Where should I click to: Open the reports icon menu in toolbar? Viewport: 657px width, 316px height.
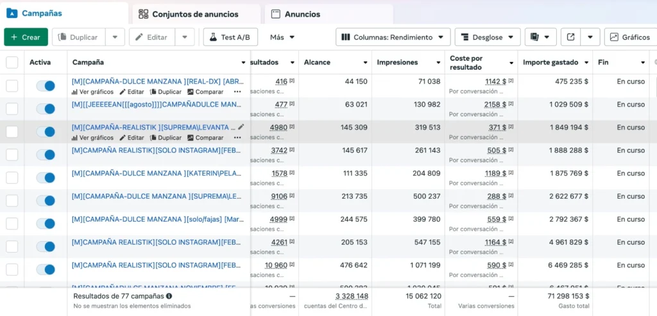point(540,37)
